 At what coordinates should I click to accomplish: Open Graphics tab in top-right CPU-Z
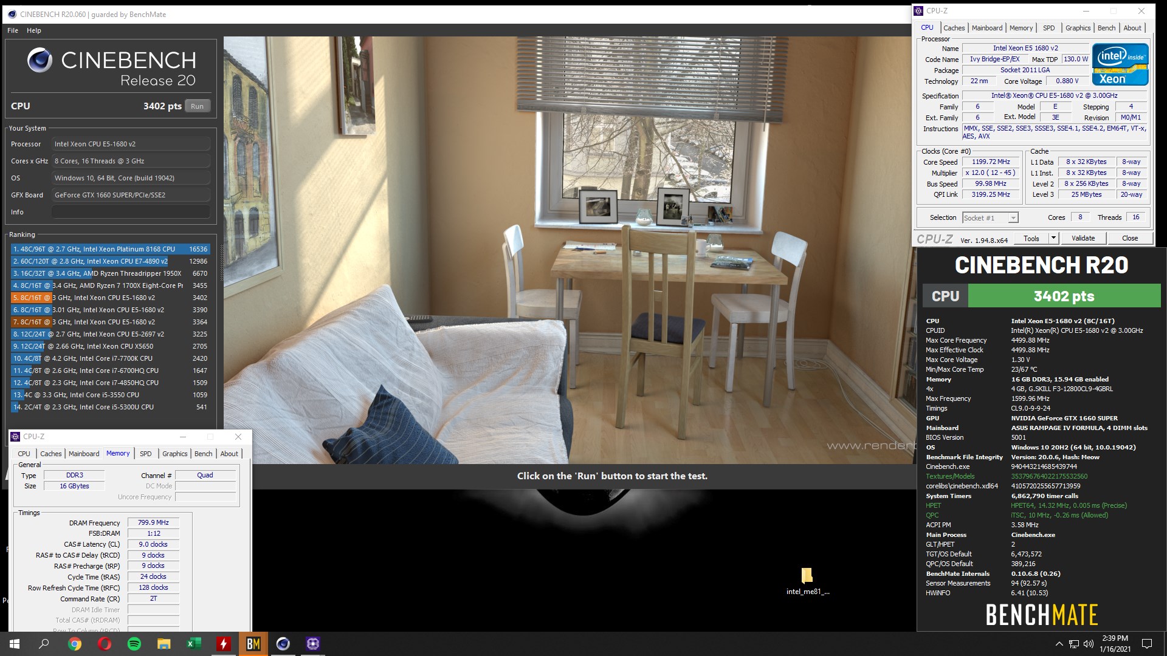(1078, 28)
